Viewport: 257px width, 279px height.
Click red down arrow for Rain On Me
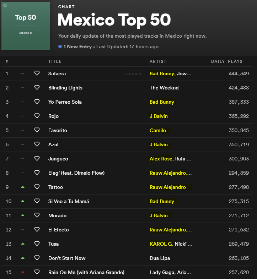[23, 272]
